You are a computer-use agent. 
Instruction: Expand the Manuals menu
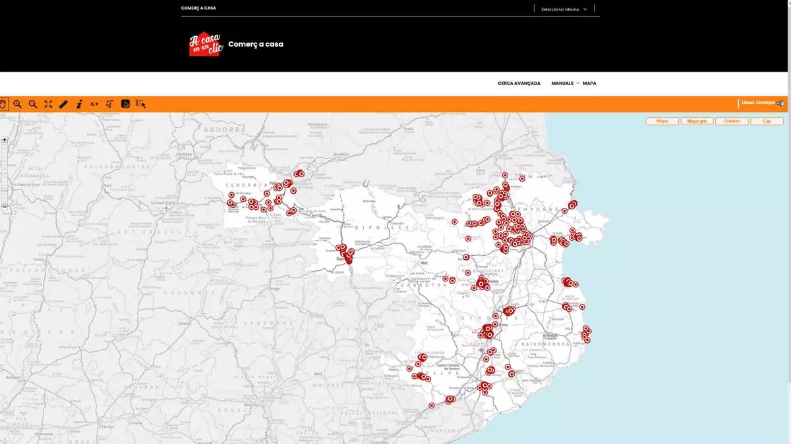pos(565,84)
